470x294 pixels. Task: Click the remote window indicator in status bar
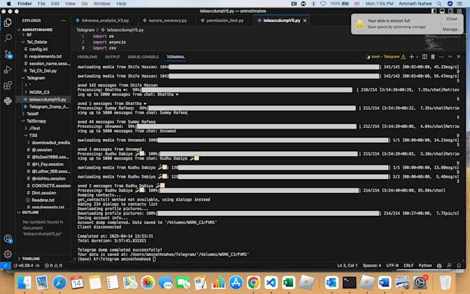6,266
